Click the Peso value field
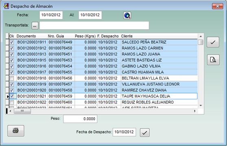This screenshot has width=227, height=146. 80,119
